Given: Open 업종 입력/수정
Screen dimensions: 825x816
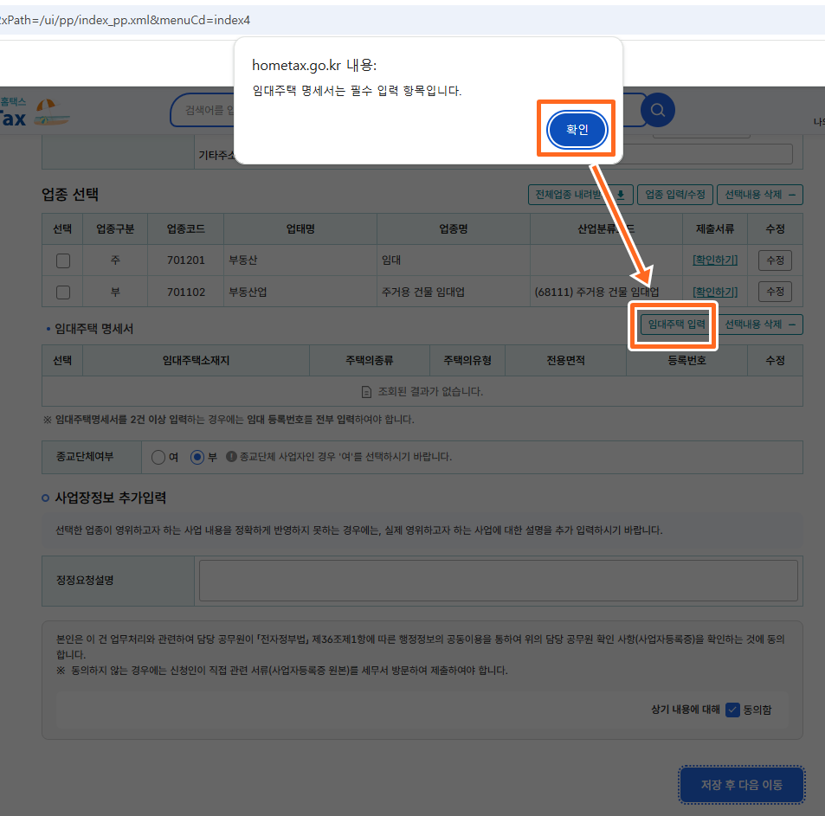Looking at the screenshot, I should click(x=674, y=195).
